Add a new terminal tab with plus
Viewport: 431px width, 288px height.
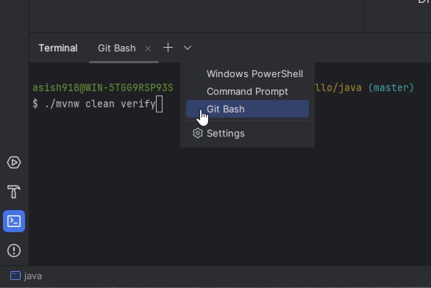click(168, 48)
